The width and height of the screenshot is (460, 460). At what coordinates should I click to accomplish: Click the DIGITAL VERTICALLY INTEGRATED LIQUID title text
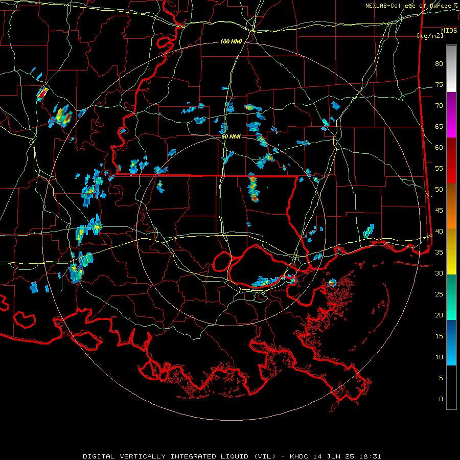pyautogui.click(x=167, y=456)
